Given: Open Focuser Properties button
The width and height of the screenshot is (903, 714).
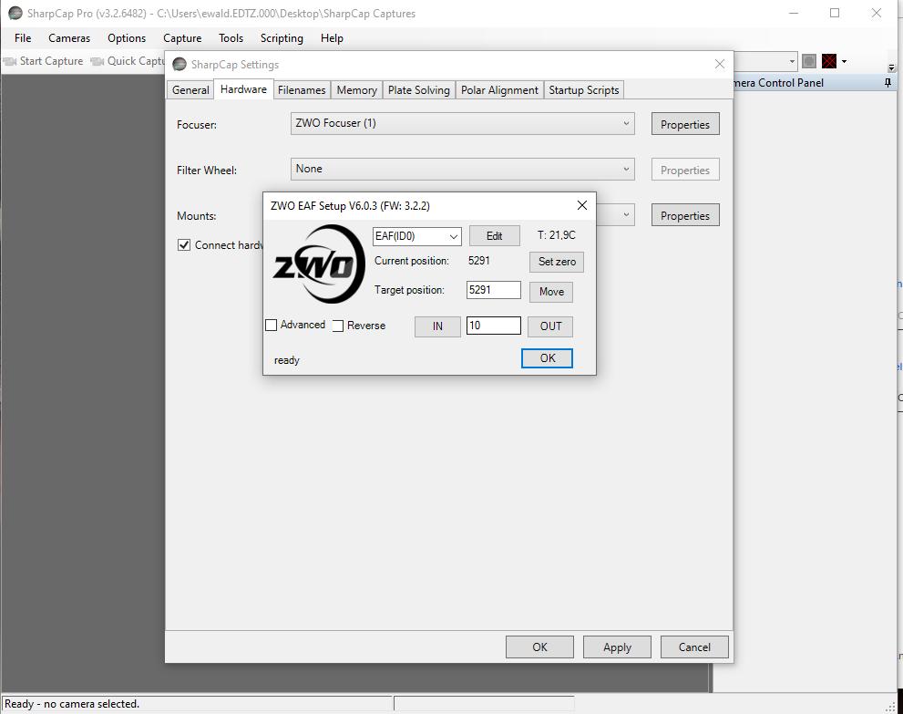Looking at the screenshot, I should tap(685, 124).
